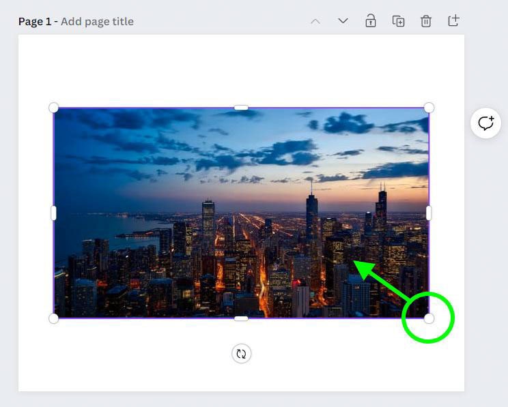Select the bottom-left corner resize handle
The height and width of the screenshot is (407, 508).
point(53,318)
